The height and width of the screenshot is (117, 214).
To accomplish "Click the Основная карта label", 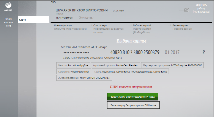I will pos(113,58).
